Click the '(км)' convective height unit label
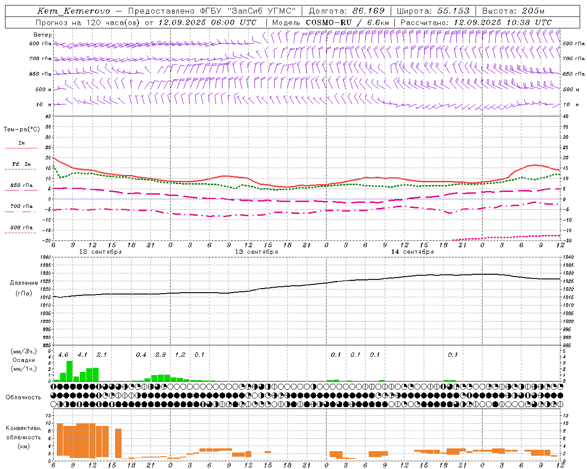Viewport: 587px width, 469px height. (x=23, y=446)
